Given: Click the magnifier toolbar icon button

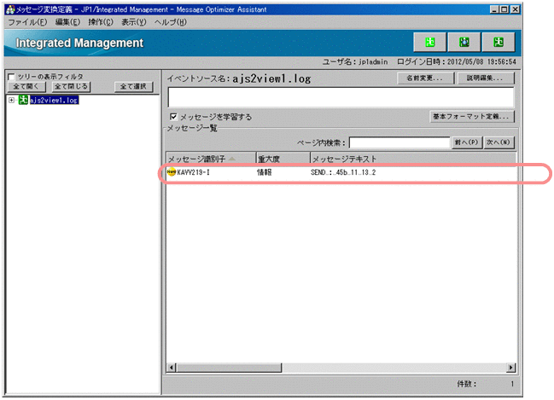Looking at the screenshot, I should tap(464, 43).
